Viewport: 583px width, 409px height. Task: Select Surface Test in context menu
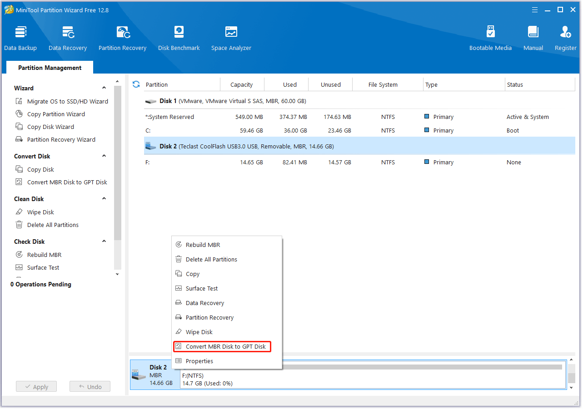point(227,288)
